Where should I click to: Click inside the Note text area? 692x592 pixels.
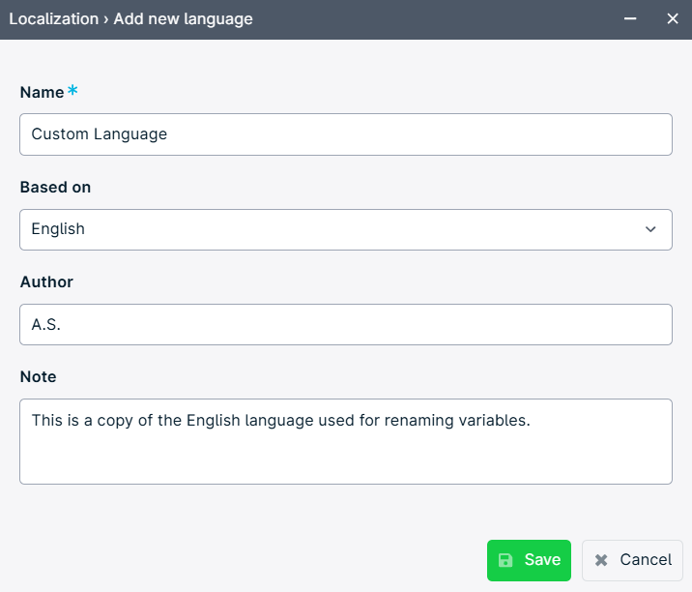pyautogui.click(x=346, y=441)
